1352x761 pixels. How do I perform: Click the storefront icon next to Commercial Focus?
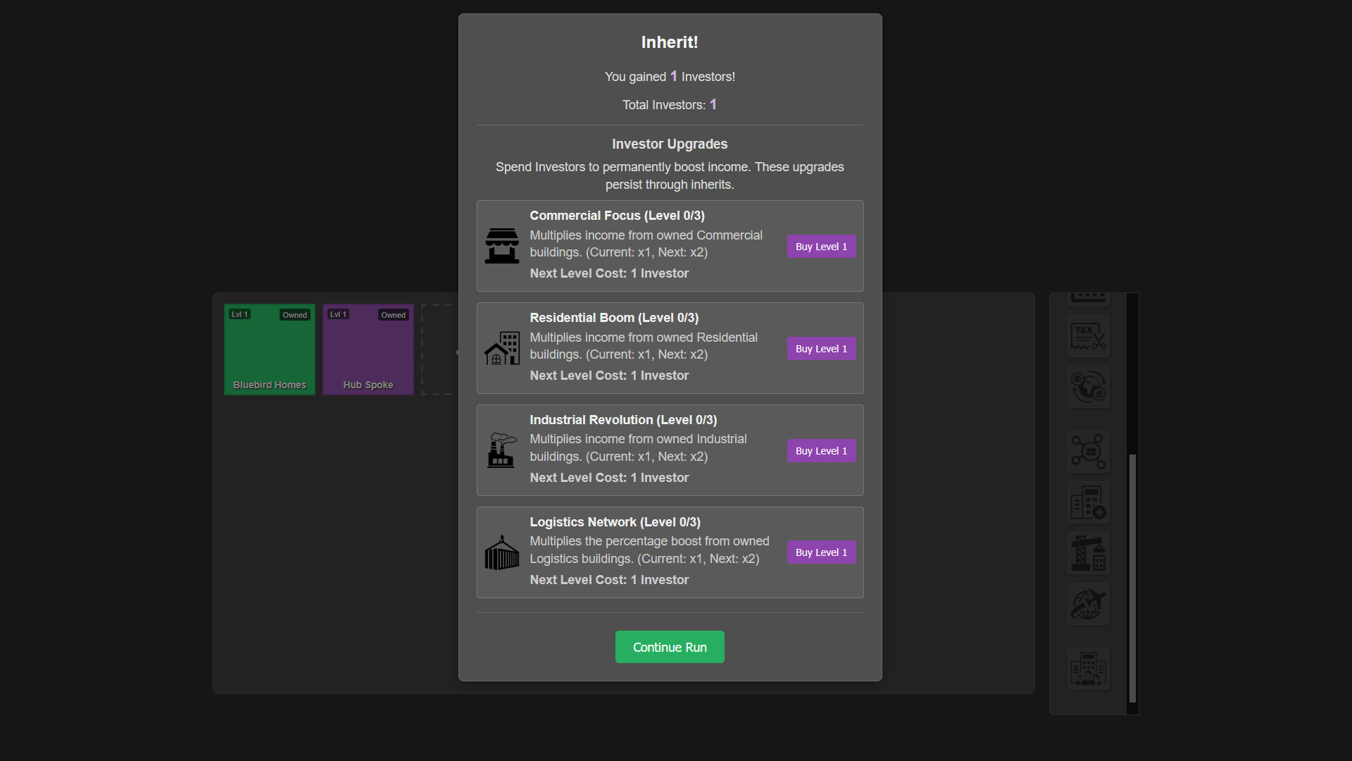502,246
